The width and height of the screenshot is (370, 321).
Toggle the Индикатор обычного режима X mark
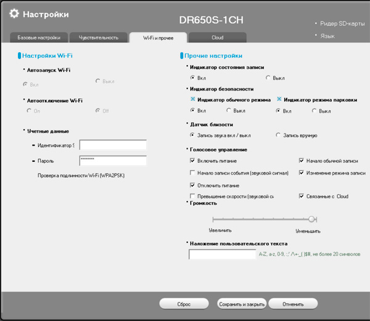pyautogui.click(x=193, y=99)
